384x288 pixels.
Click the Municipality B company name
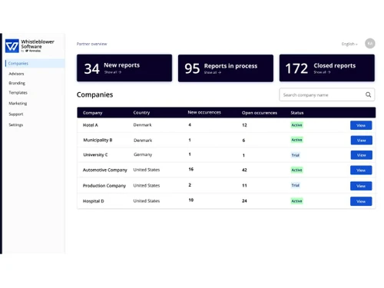pos(98,140)
